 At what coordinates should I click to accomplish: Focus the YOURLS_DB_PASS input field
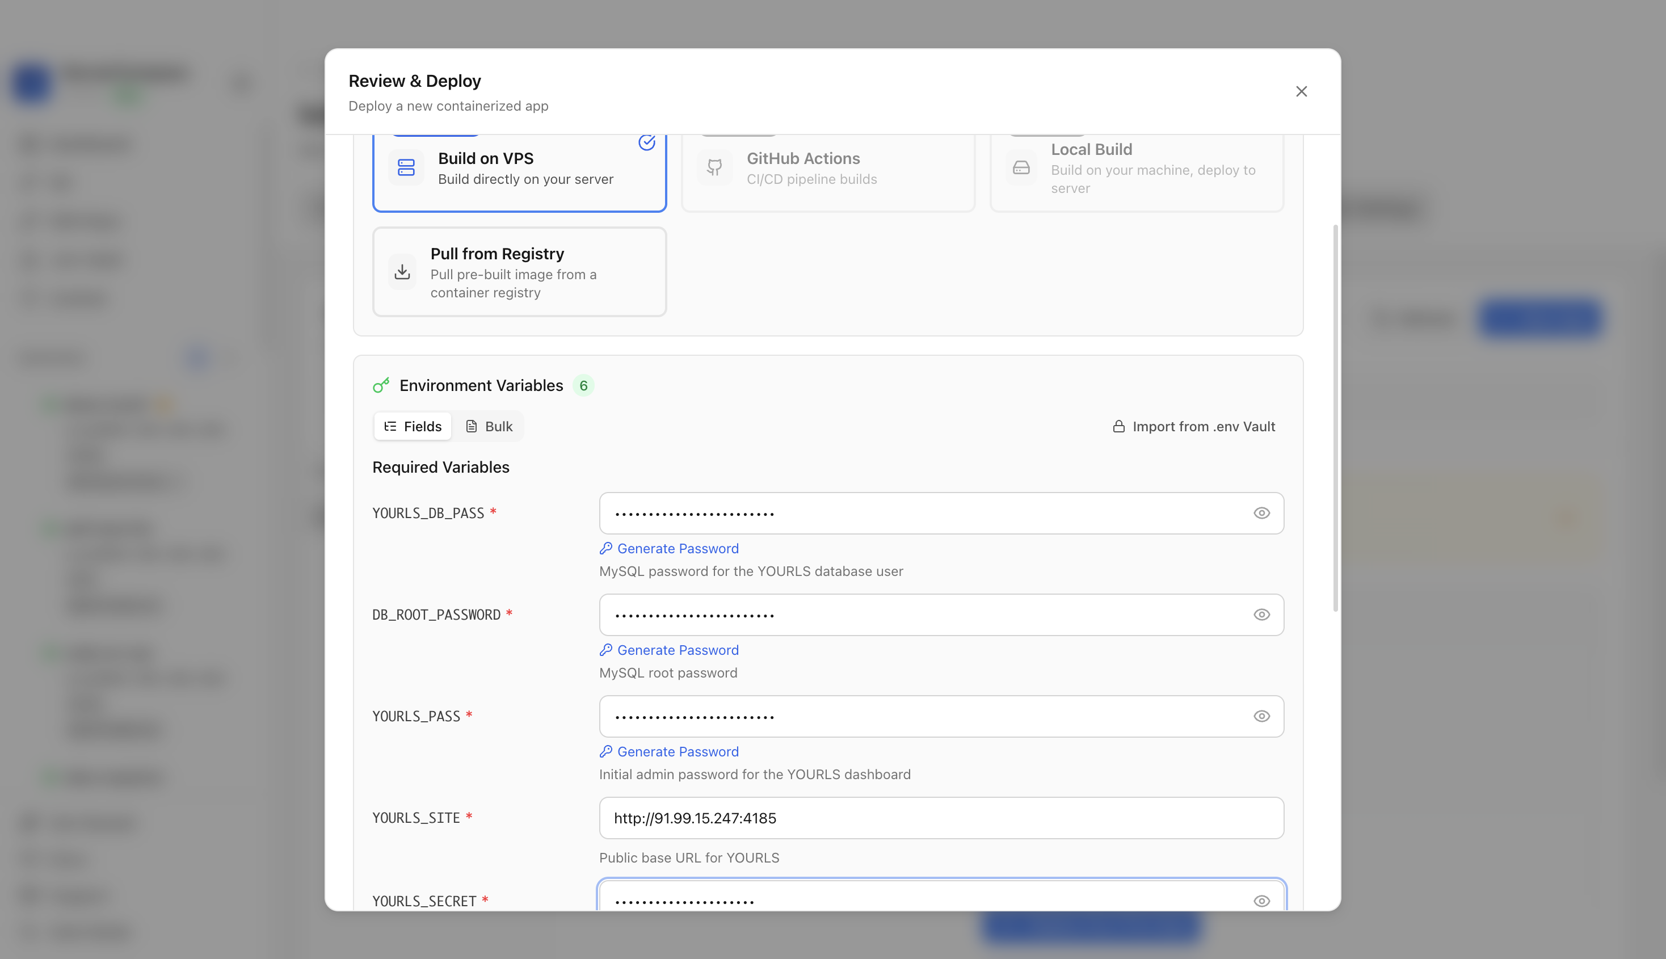941,513
